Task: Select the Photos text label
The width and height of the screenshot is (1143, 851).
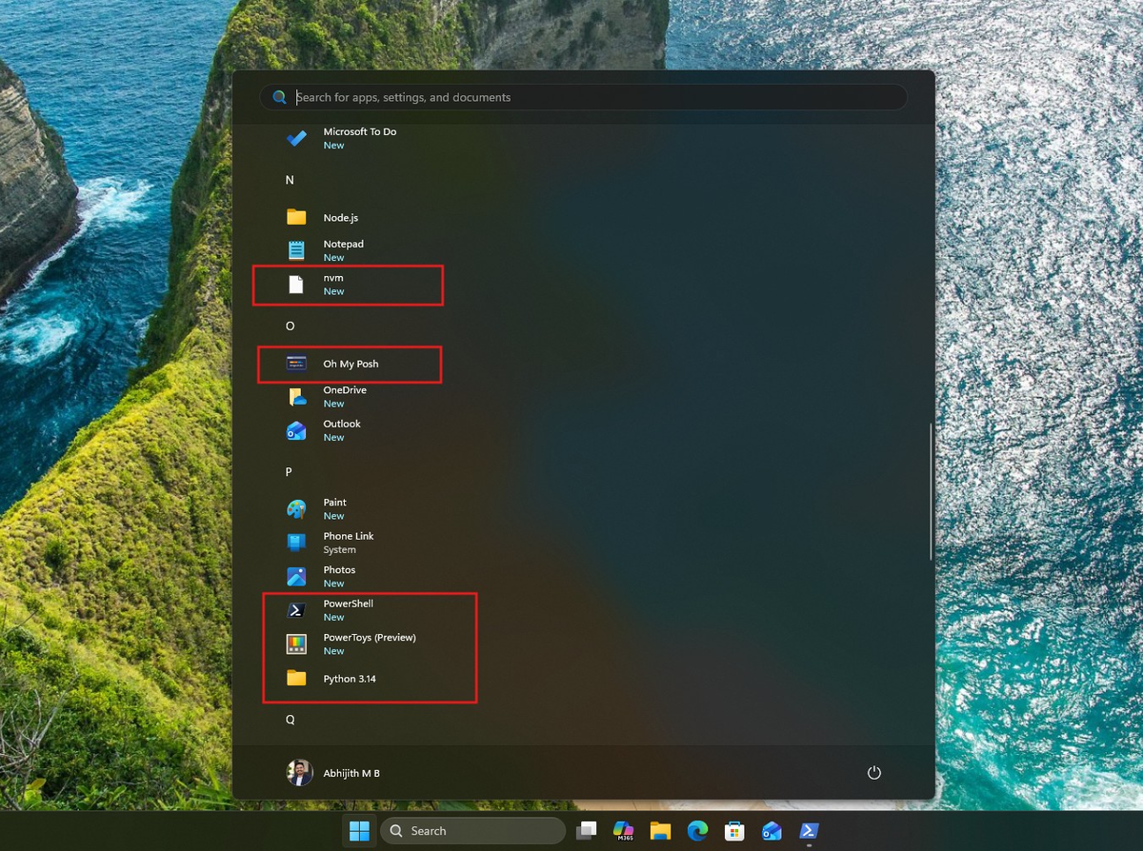Action: tap(339, 570)
